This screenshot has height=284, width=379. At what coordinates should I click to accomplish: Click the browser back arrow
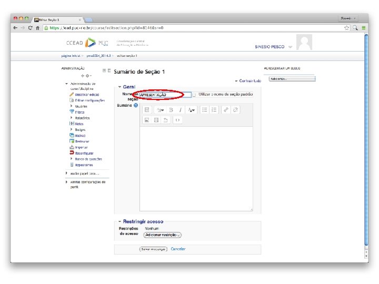(15, 28)
